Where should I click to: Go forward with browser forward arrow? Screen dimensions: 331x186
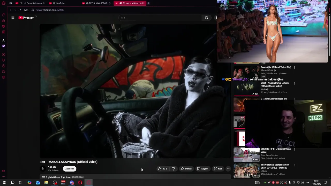(x=15, y=10)
